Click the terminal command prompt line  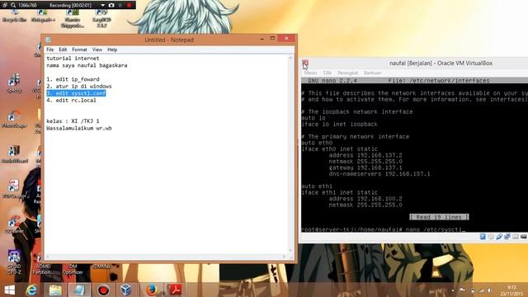pos(383,229)
